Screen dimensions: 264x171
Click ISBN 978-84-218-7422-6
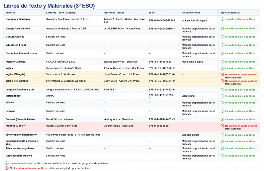162,90
